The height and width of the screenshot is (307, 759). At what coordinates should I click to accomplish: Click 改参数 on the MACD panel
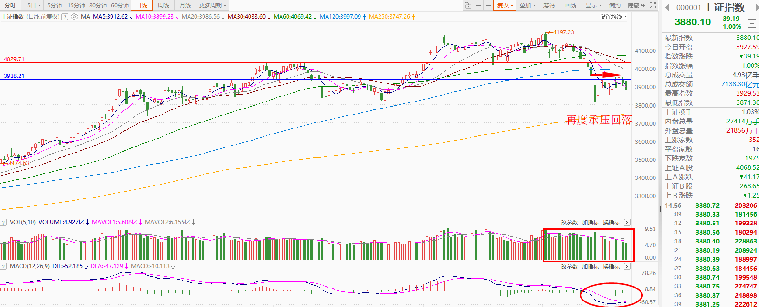(x=569, y=267)
